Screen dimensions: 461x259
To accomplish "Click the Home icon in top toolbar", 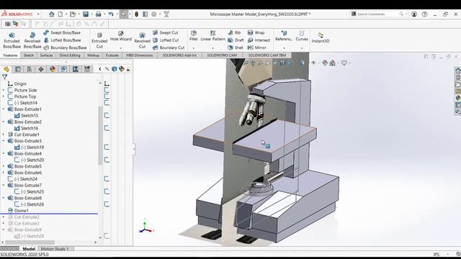I will click(51, 14).
